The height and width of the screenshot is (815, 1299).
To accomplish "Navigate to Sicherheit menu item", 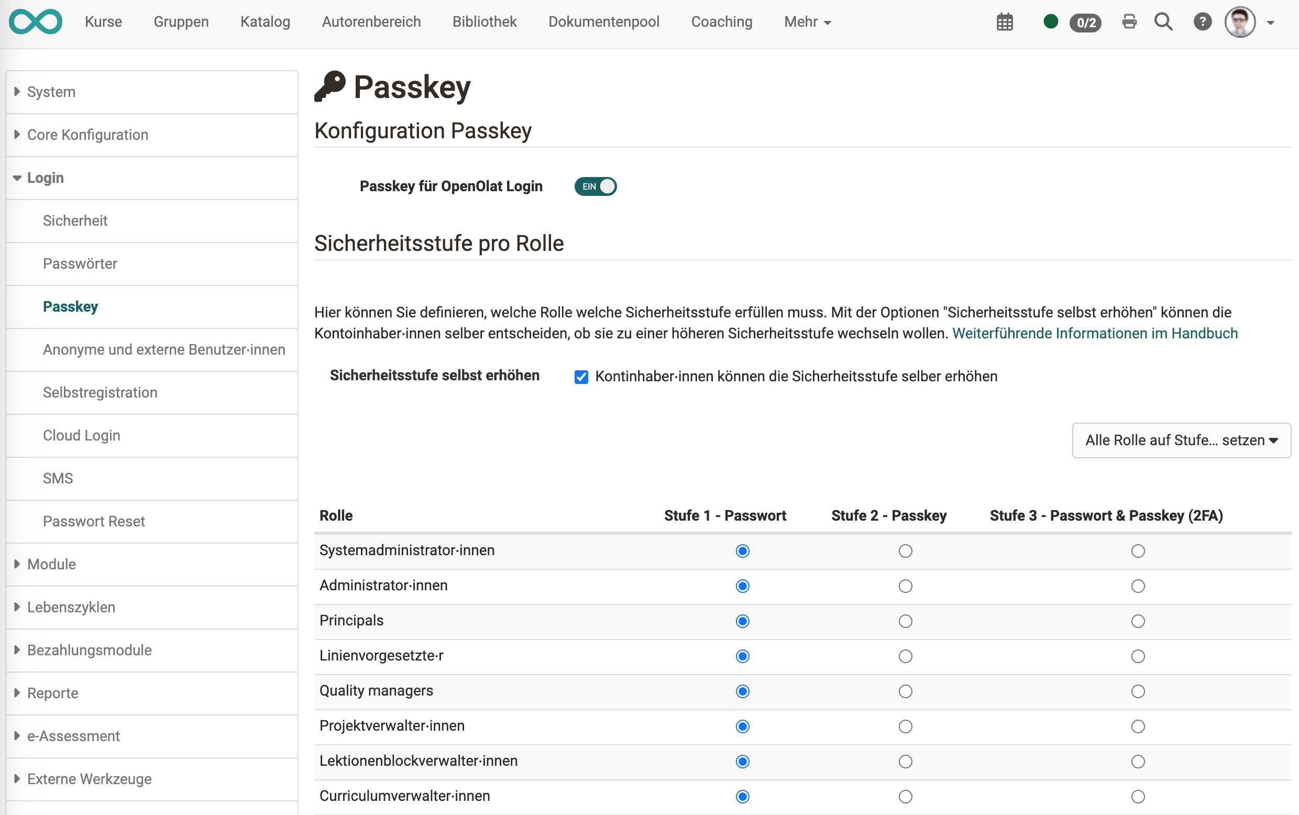I will 76,219.
